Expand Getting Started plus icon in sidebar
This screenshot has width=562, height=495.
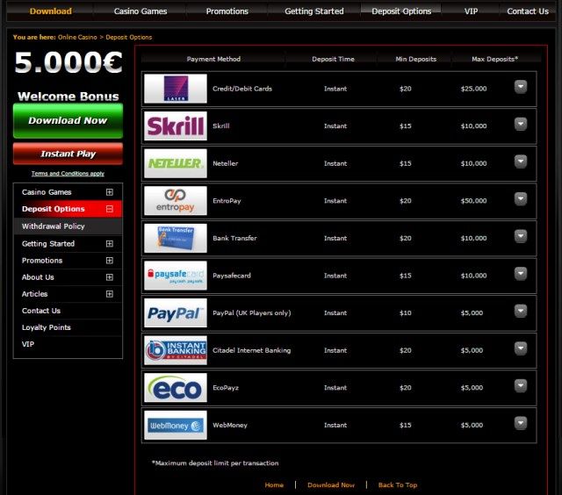[110, 244]
